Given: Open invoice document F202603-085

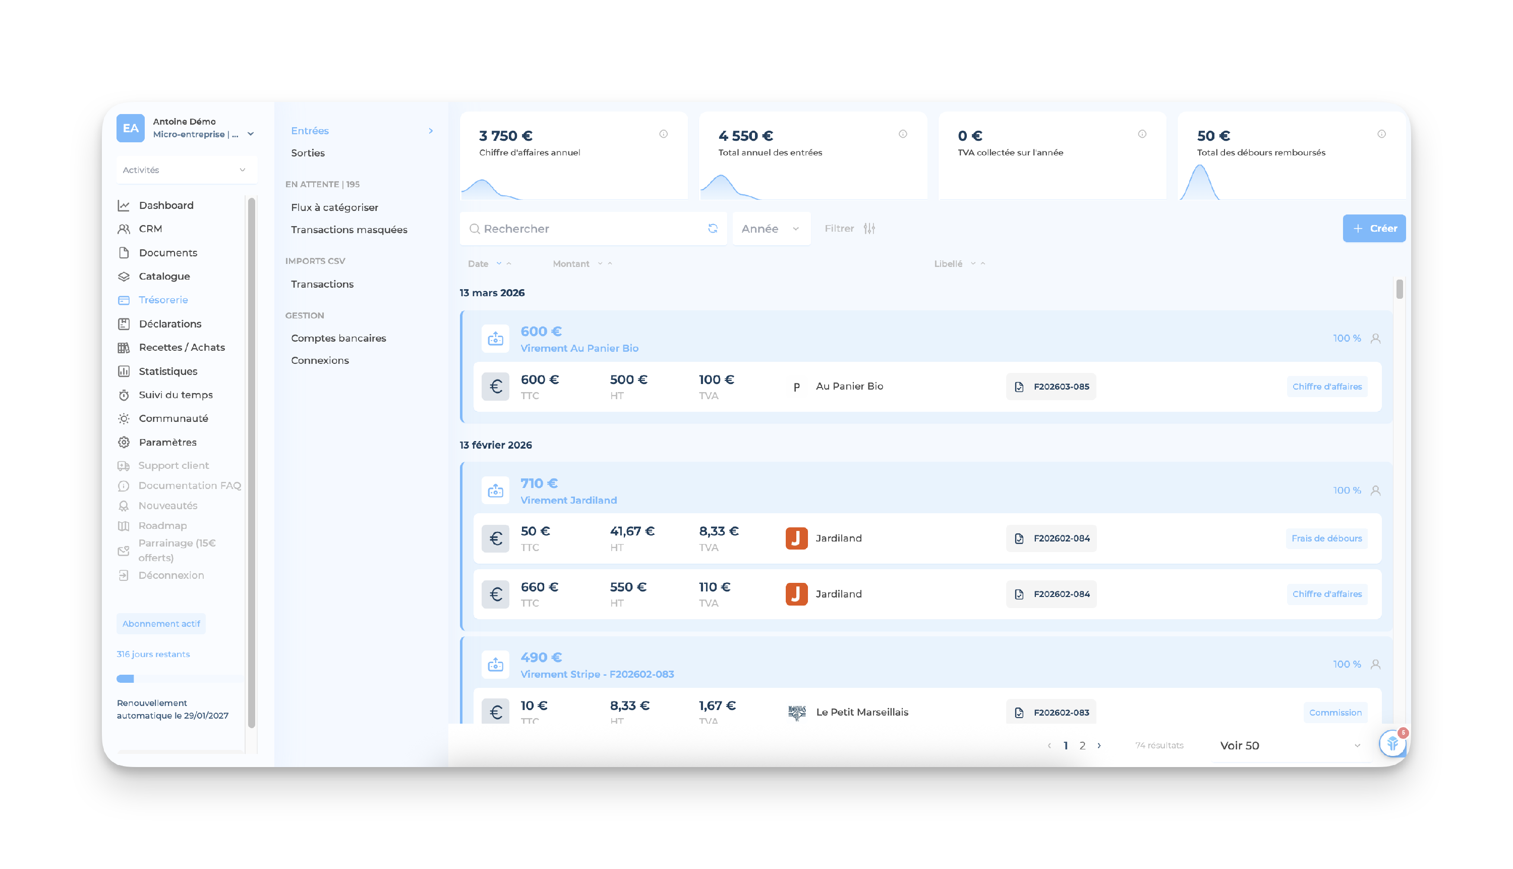Looking at the screenshot, I should (1051, 387).
